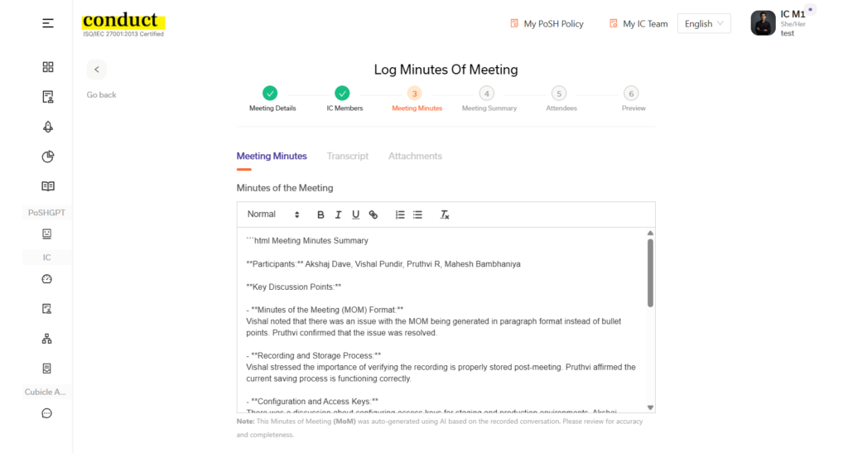Insert a numbered list

pos(400,214)
